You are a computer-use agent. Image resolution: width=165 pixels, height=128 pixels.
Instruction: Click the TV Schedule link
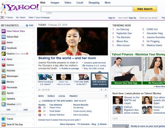(83, 124)
